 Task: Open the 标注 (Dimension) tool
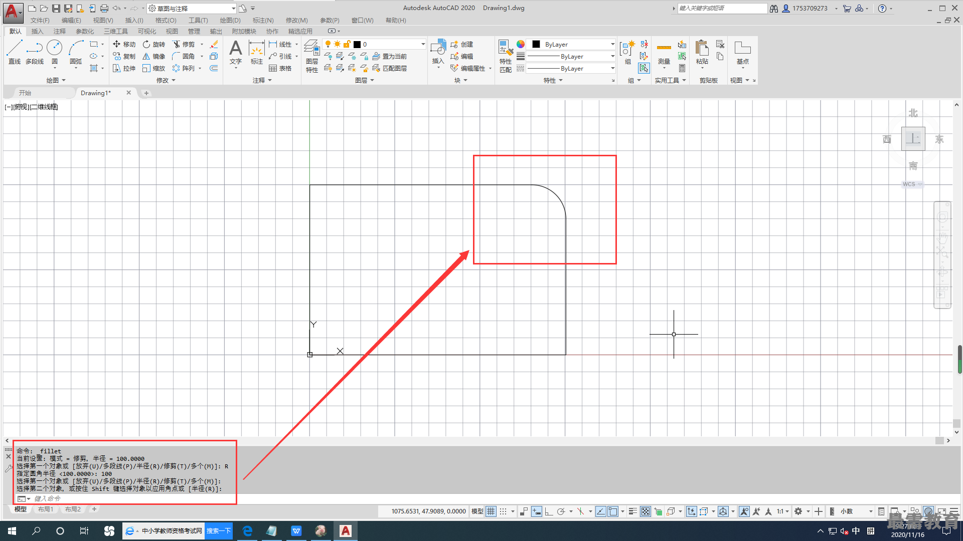pyautogui.click(x=257, y=53)
